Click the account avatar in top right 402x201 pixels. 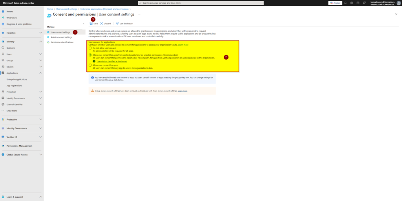click(x=399, y=3)
